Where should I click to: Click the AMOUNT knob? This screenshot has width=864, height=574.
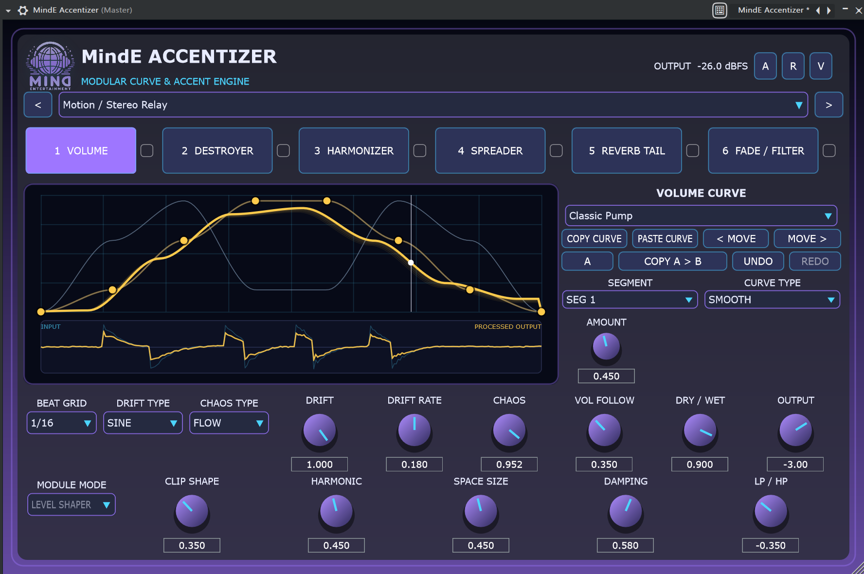606,346
